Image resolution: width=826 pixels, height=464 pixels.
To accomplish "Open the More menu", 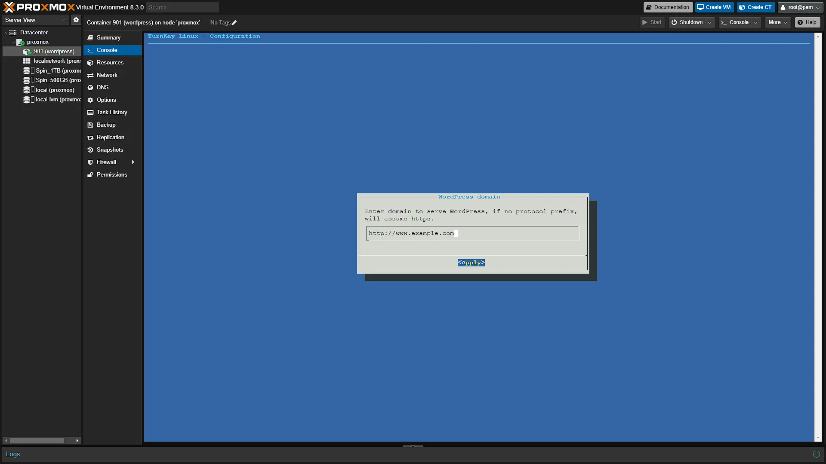I will pyautogui.click(x=778, y=22).
